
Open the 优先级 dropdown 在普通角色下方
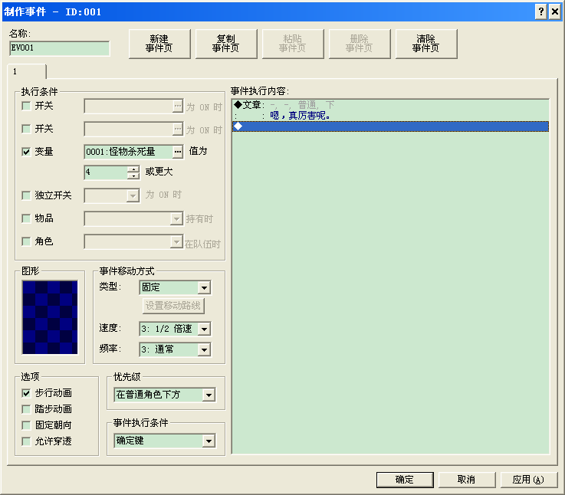(x=209, y=395)
